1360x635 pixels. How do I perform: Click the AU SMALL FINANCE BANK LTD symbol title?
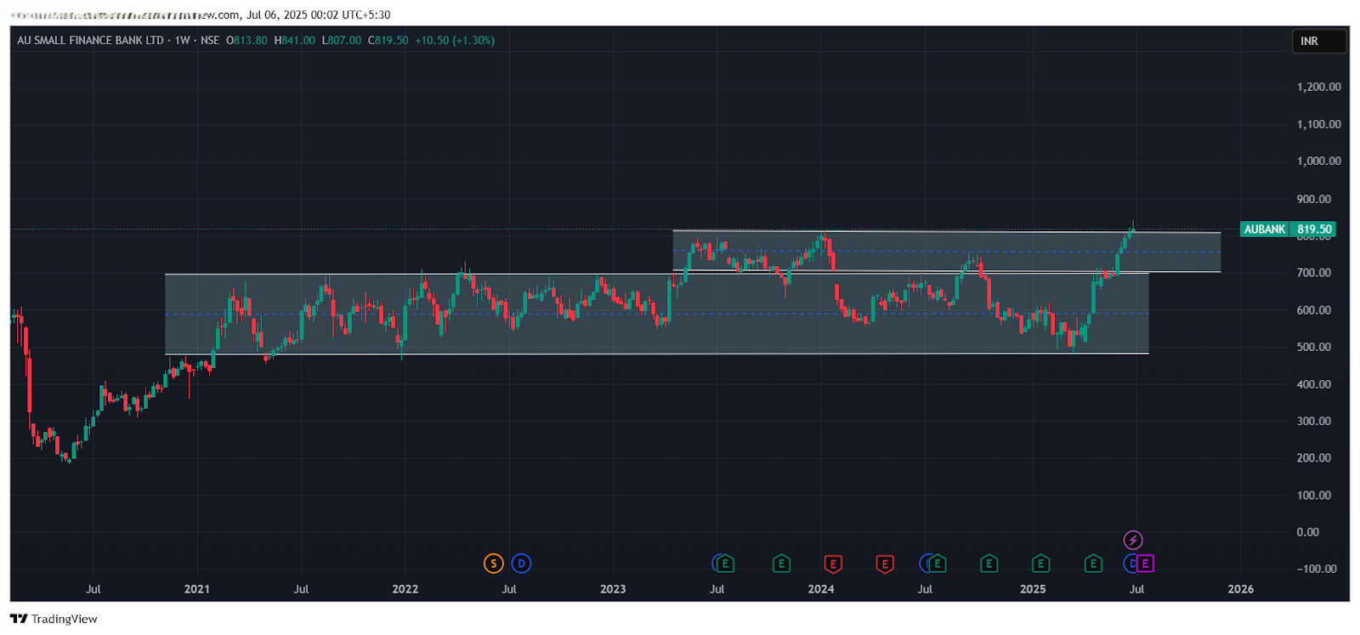(90, 40)
